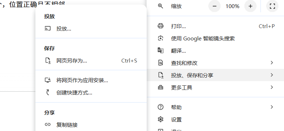Viewport: 284px width, 131px height.
Task: Click the 投放 section heading
Action: point(49,16)
